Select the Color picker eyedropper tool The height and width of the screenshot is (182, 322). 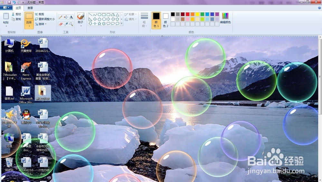coord(66,24)
